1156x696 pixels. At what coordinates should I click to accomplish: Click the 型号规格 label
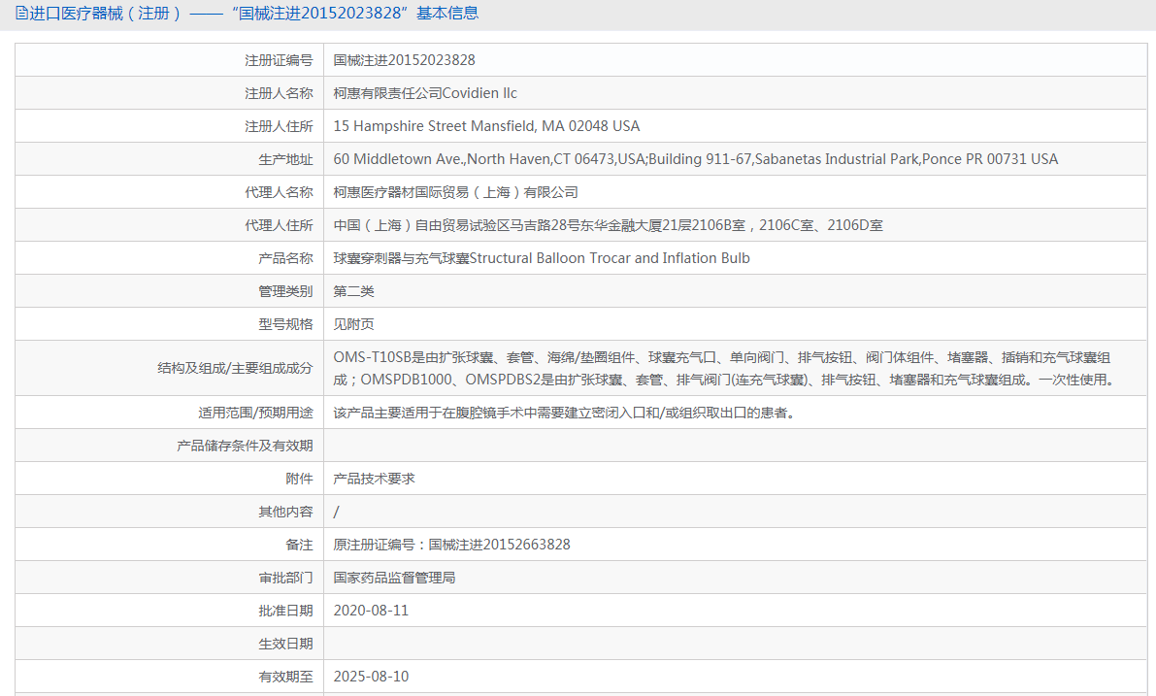click(285, 324)
